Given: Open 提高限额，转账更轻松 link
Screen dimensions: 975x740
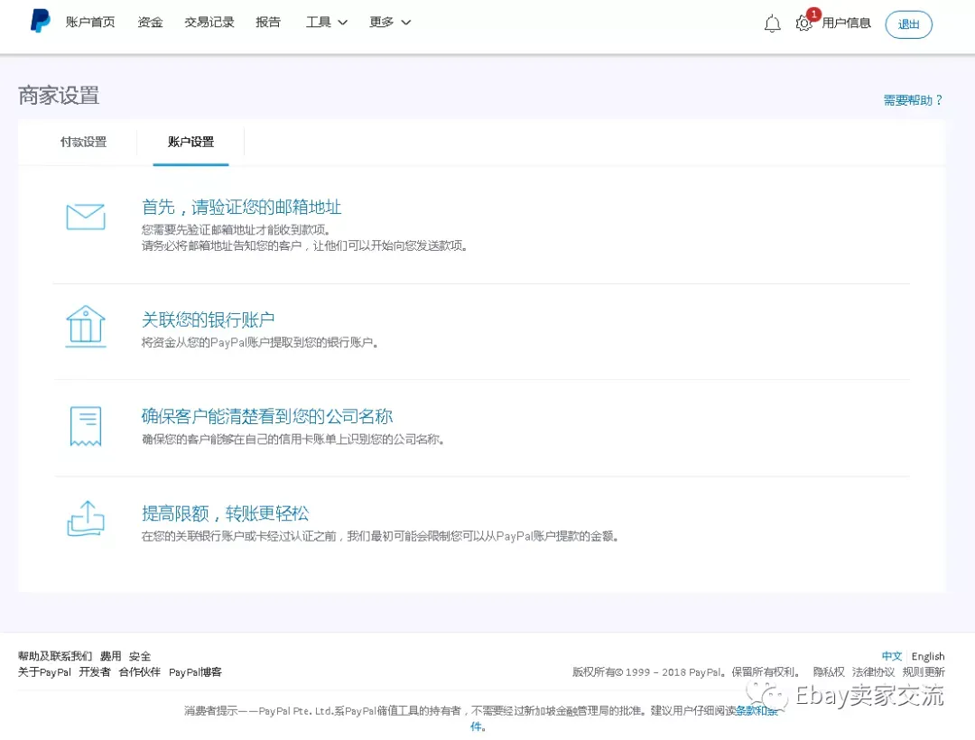Looking at the screenshot, I should (x=225, y=513).
